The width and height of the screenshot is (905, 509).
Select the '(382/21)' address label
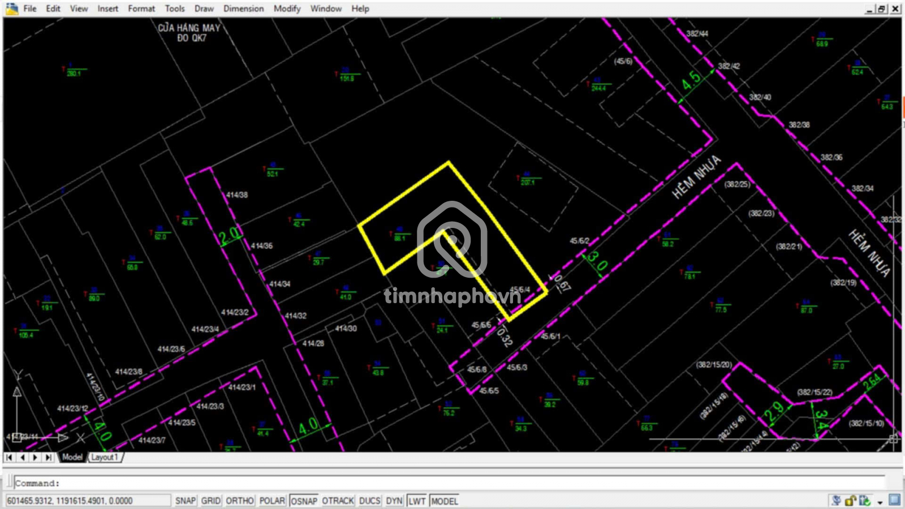coord(789,247)
